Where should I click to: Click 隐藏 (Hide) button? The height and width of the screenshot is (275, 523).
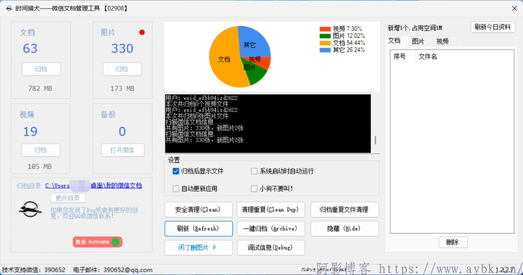click(344, 229)
